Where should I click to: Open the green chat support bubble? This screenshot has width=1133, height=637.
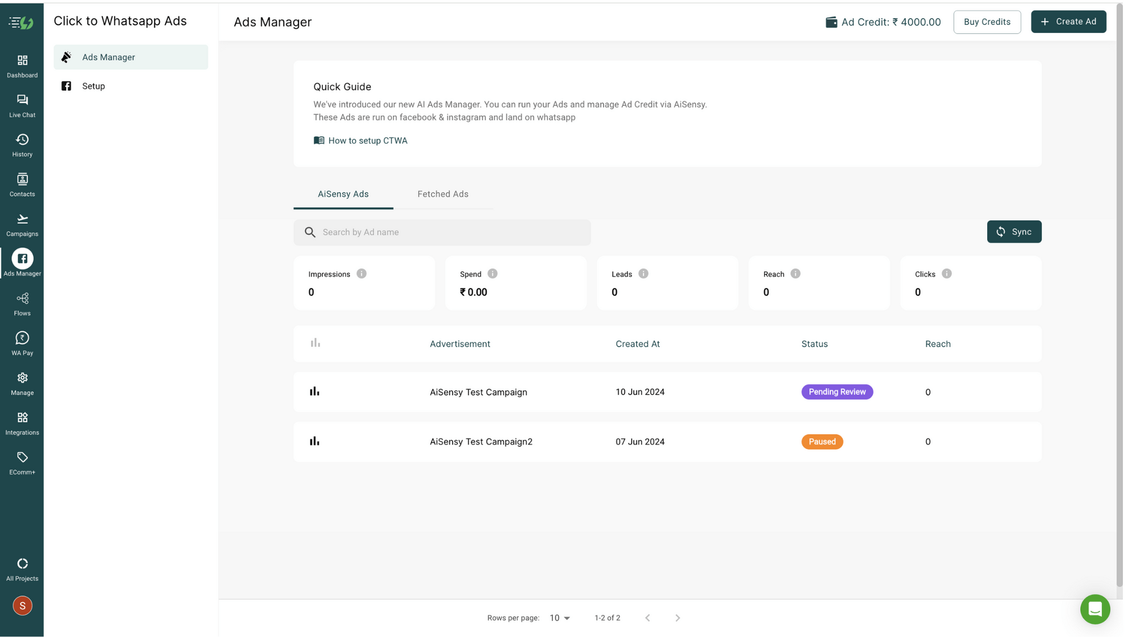point(1094,609)
